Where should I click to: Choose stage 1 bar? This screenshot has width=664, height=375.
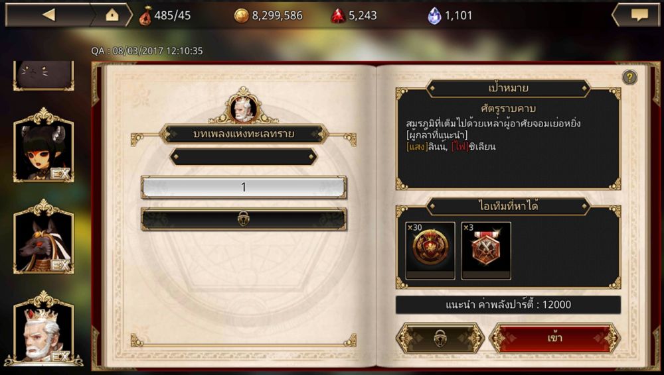[244, 187]
